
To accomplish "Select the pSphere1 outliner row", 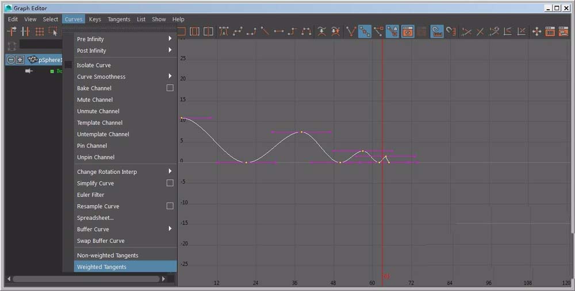I will coord(34,60).
